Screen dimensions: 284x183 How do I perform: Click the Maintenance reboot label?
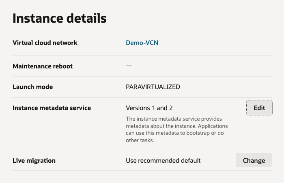click(x=43, y=66)
